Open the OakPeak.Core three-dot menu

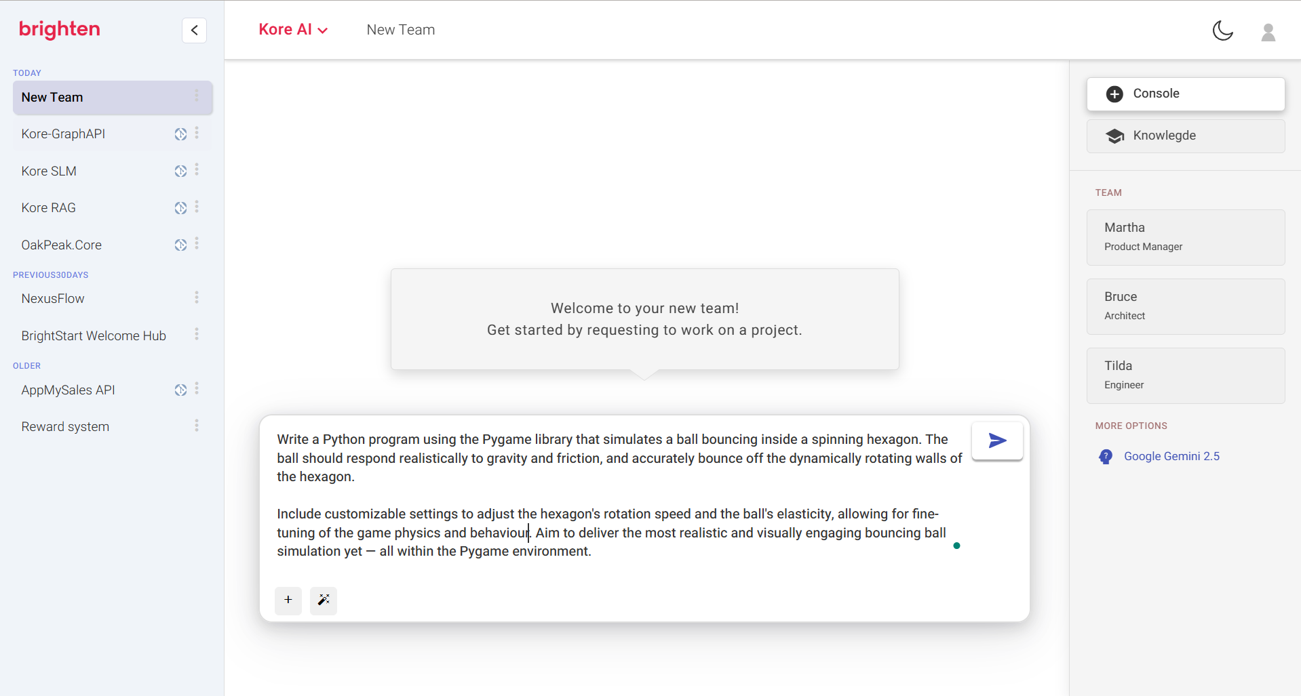point(197,243)
